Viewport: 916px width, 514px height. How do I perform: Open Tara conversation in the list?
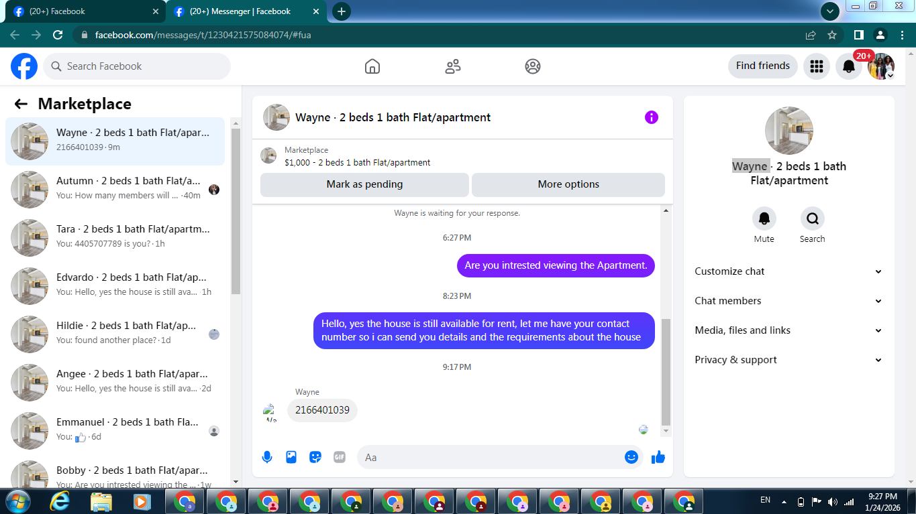(115, 238)
